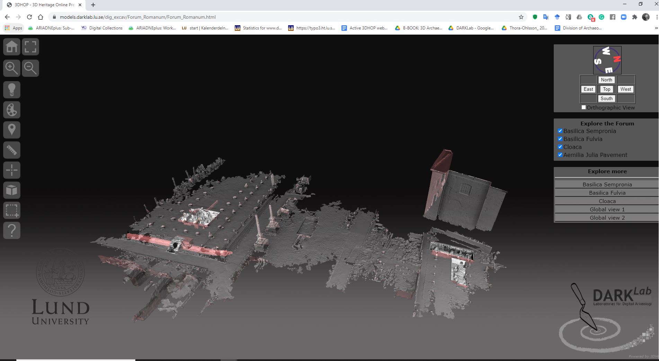
Task: Uncheck Aemilia Julia Pavement checkbox
Action: (560, 155)
